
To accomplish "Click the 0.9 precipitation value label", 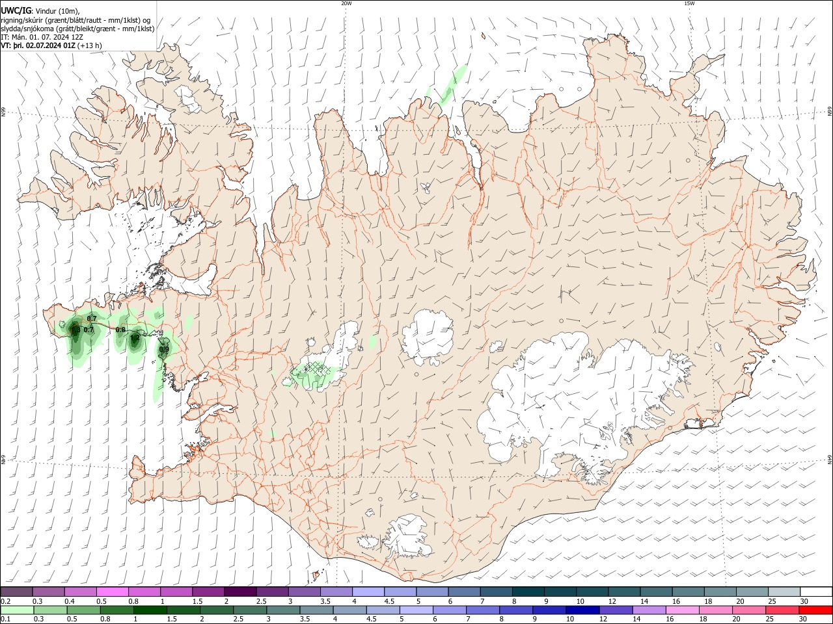I will tap(164, 350).
